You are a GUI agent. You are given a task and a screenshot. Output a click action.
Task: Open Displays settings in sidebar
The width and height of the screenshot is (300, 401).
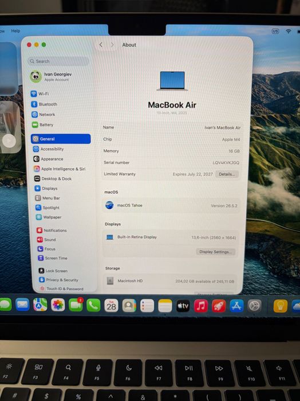tap(46, 188)
